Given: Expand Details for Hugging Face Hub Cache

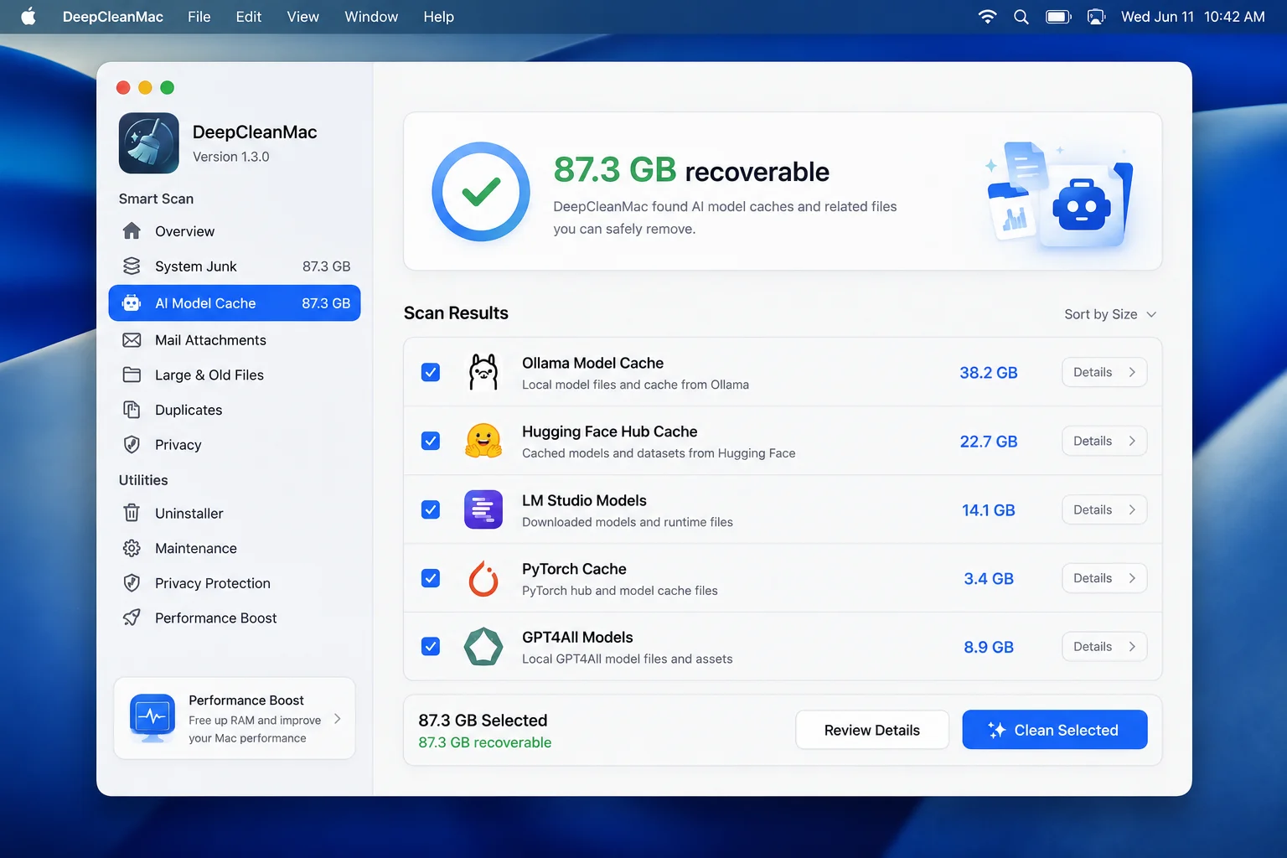Looking at the screenshot, I should (x=1104, y=441).
